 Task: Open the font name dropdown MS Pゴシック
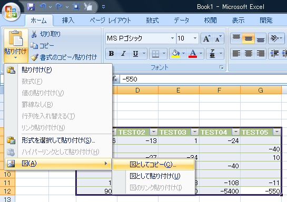pyautogui.click(x=172, y=38)
